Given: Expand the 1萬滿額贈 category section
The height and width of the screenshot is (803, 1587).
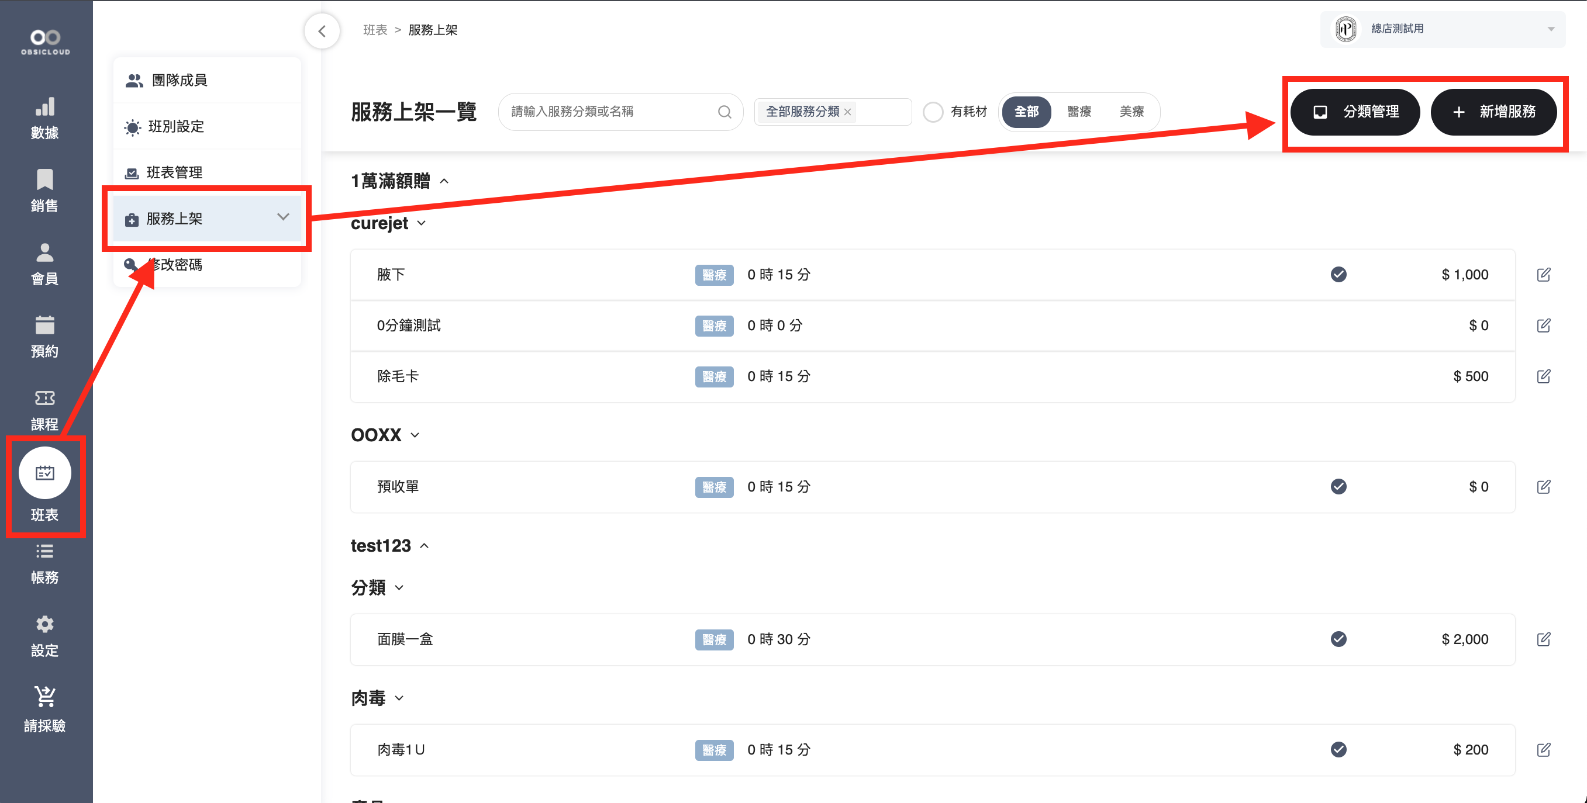Looking at the screenshot, I should pyautogui.click(x=444, y=181).
